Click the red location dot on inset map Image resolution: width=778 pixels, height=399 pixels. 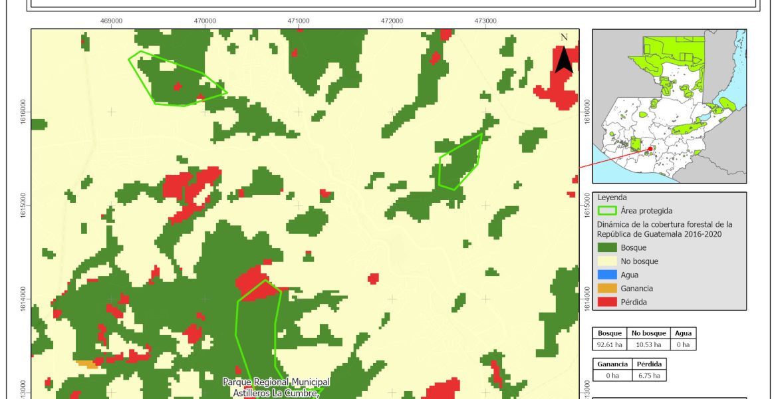click(x=650, y=149)
